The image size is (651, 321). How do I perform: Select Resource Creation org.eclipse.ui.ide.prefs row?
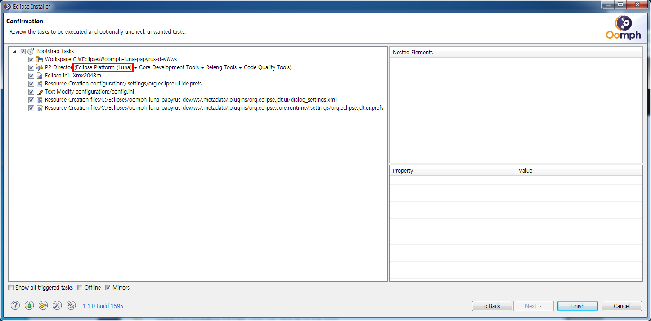click(x=123, y=84)
